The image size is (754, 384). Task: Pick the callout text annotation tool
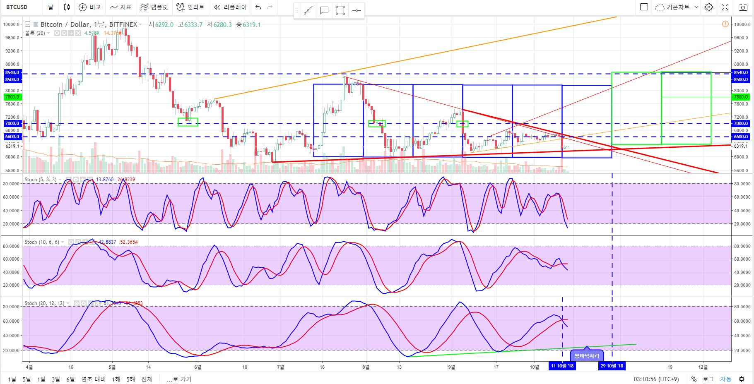point(324,11)
